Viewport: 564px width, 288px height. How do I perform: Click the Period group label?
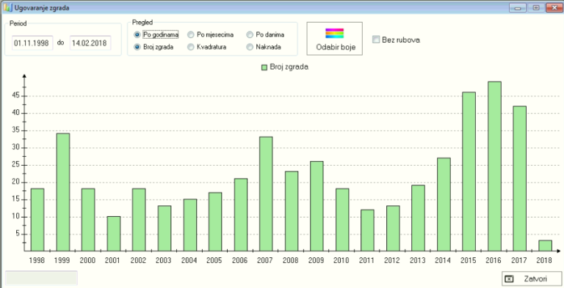(18, 23)
